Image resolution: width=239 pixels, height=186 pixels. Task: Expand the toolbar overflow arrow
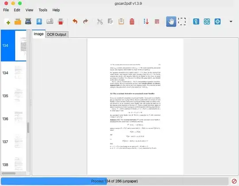231,22
